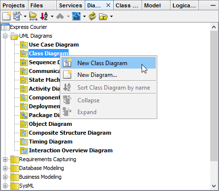Open the Move Up dropdown arrow

tap(68, 16)
